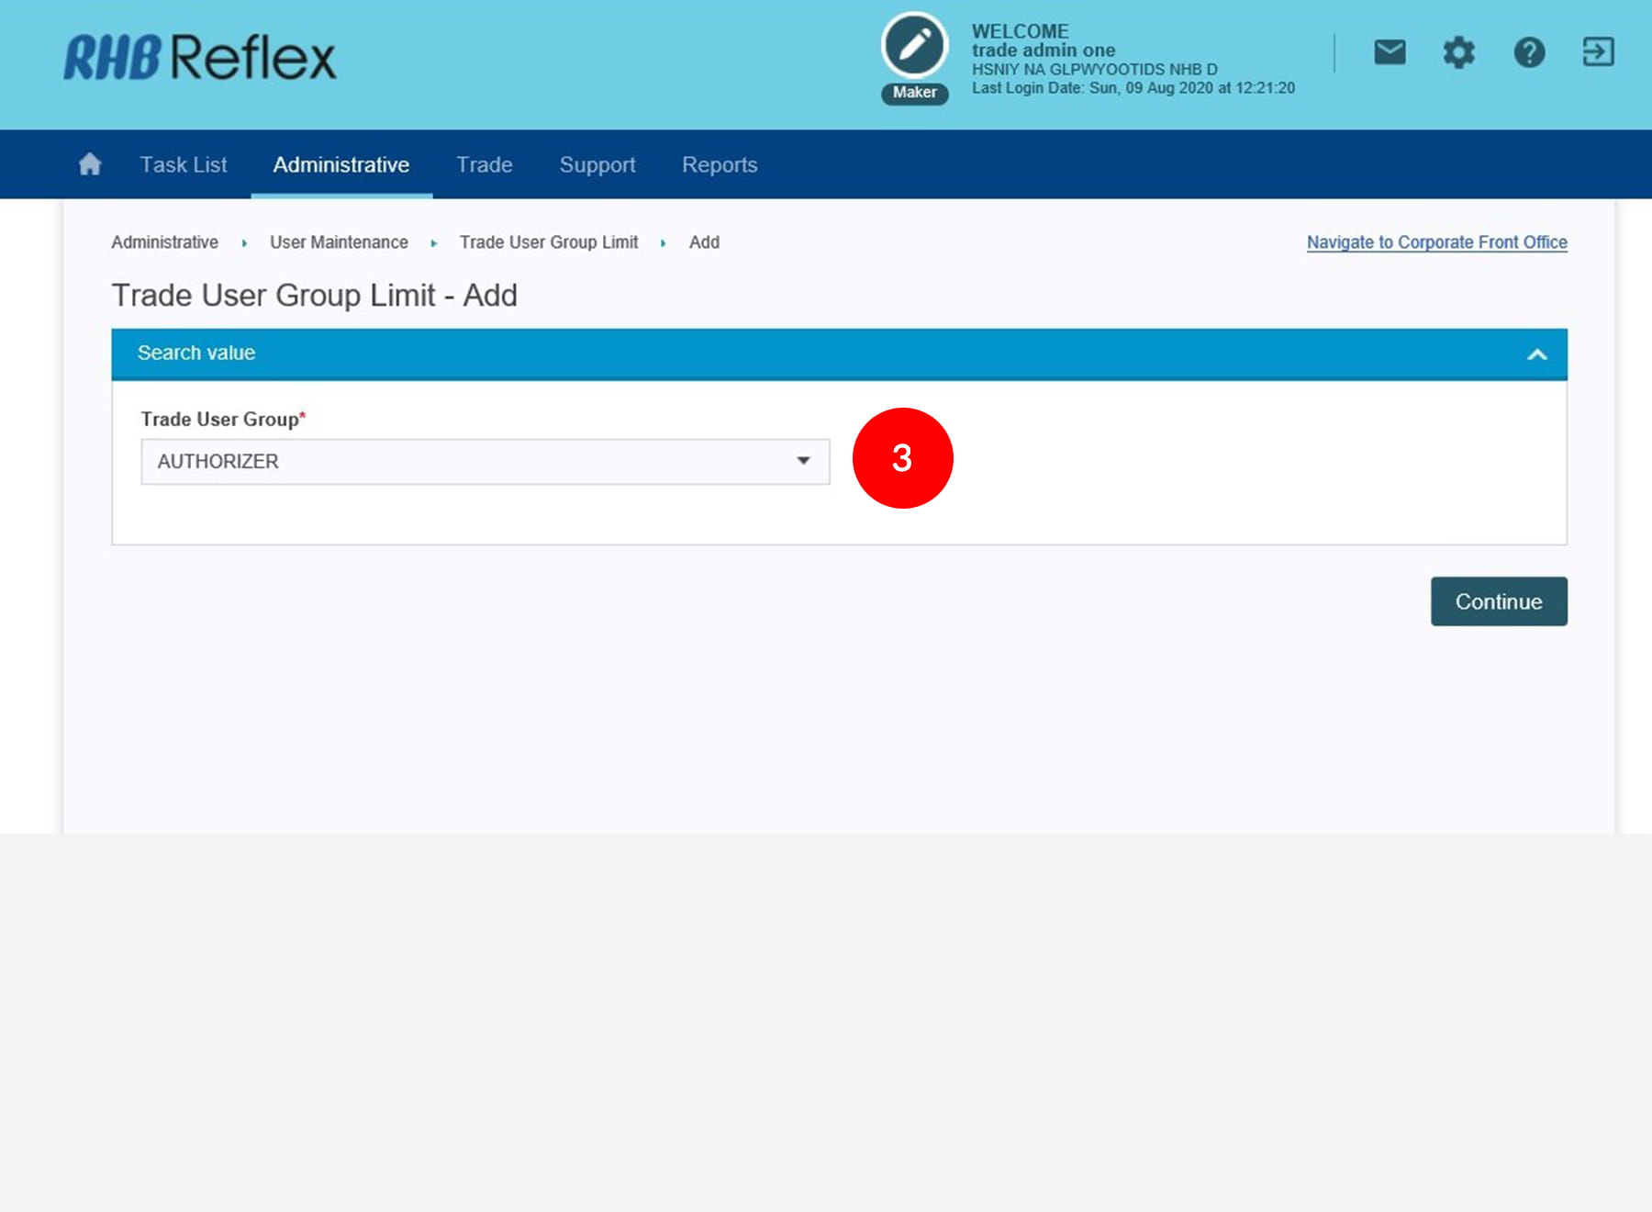Select the Administrative tab
Viewport: 1652px width, 1212px height.
341,164
